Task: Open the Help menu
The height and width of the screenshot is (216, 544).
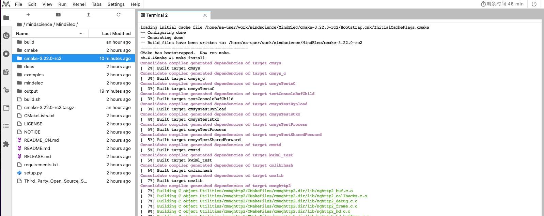Action: (136, 4)
